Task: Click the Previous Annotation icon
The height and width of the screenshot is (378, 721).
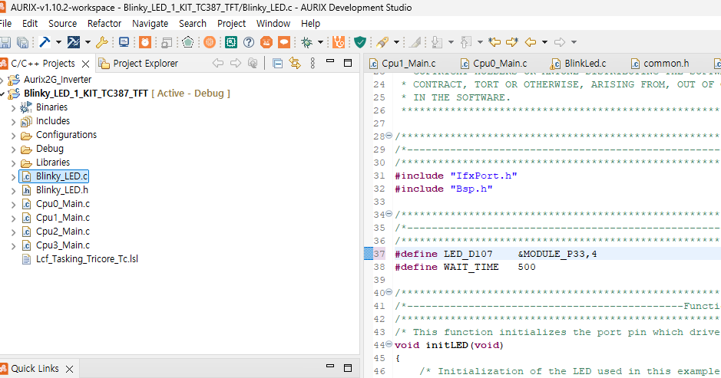Action: (466, 42)
